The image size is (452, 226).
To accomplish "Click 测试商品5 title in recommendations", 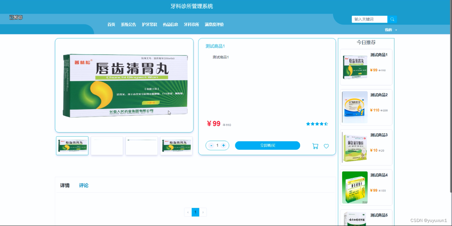I will click(x=379, y=215).
